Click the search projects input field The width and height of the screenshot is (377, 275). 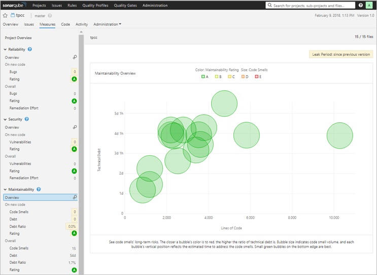310,5
